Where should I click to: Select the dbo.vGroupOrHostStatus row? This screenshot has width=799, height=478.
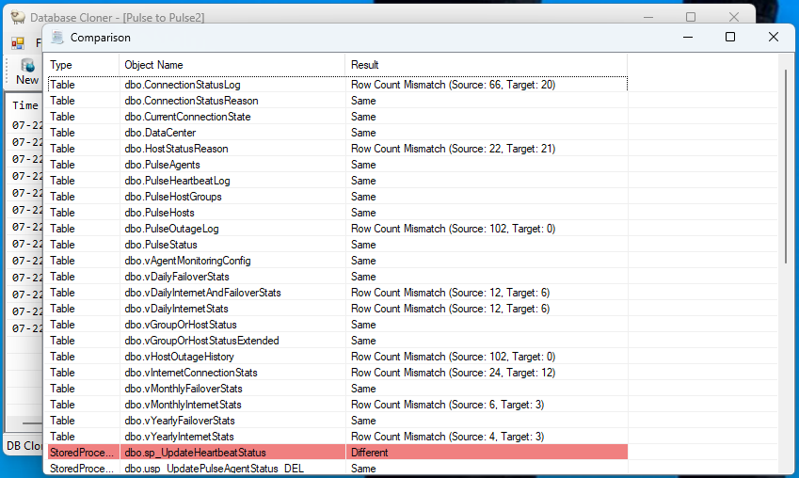337,325
